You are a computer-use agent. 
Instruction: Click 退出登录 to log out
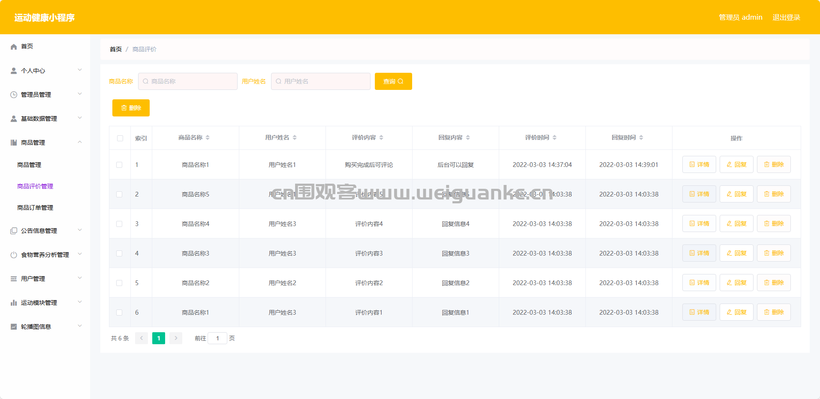[786, 18]
